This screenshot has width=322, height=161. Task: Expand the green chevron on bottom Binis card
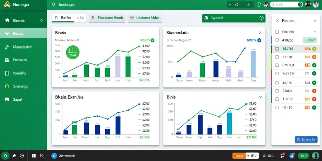pyautogui.click(x=260, y=97)
